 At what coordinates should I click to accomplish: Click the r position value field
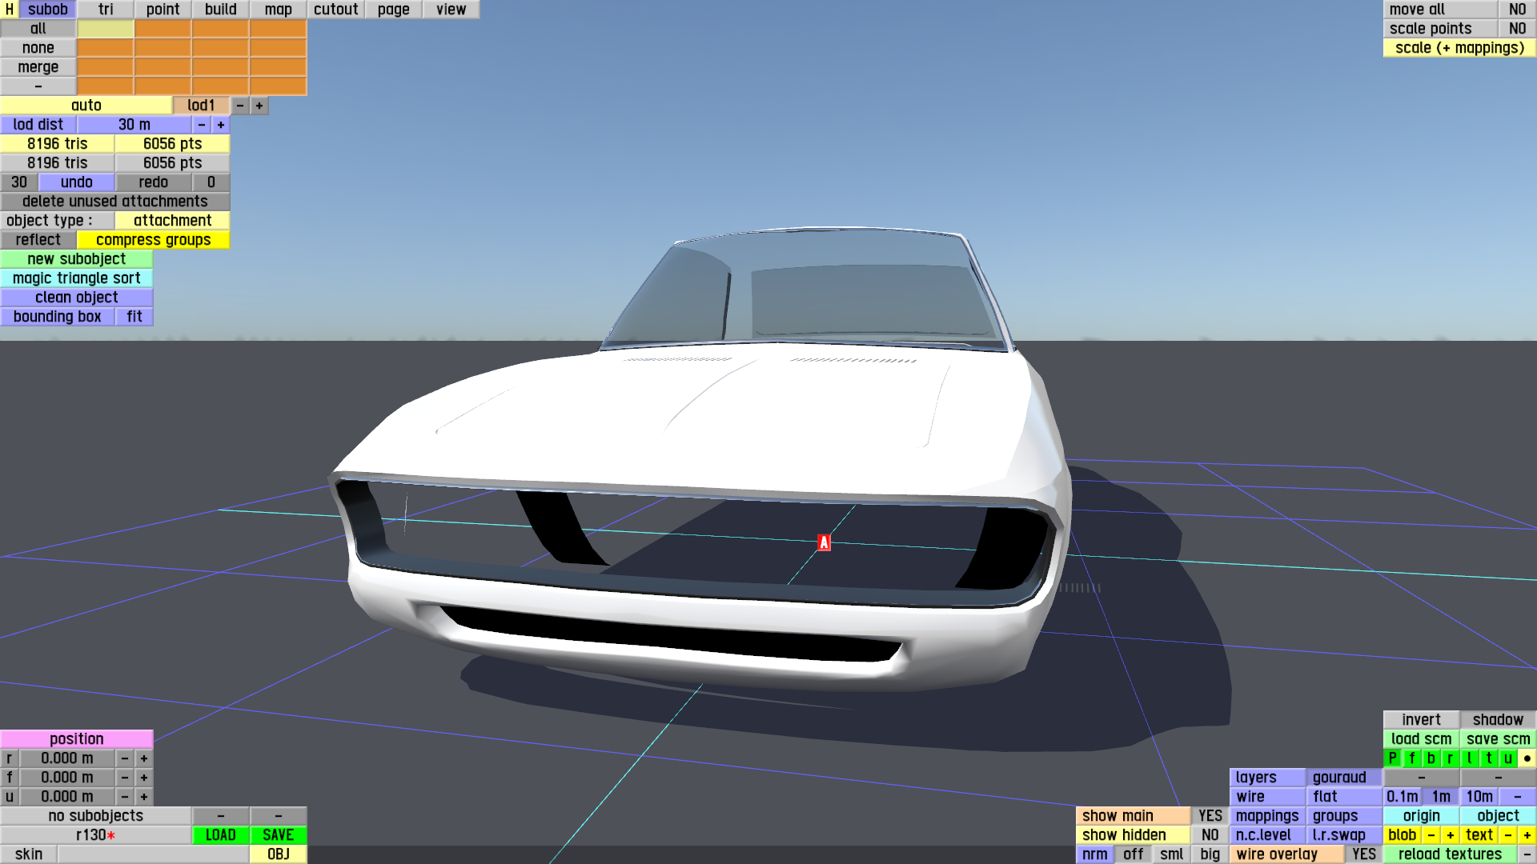pyautogui.click(x=67, y=758)
